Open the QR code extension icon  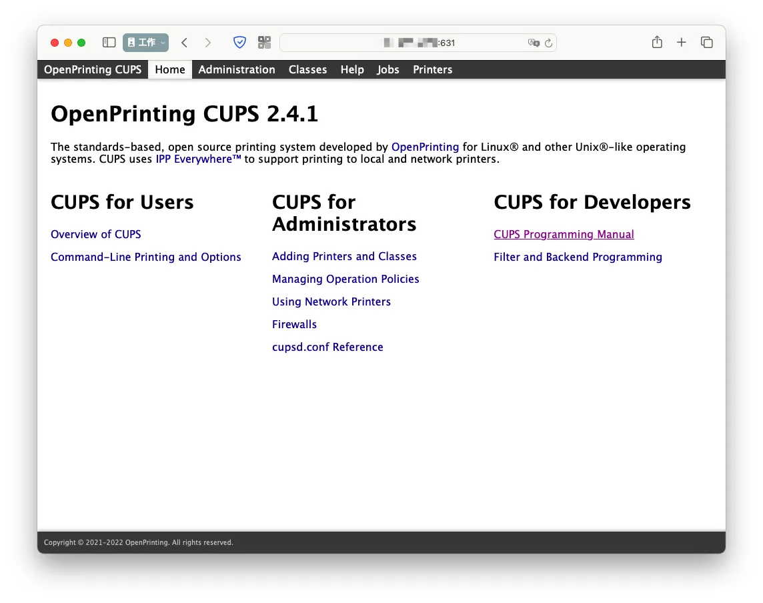(x=265, y=43)
